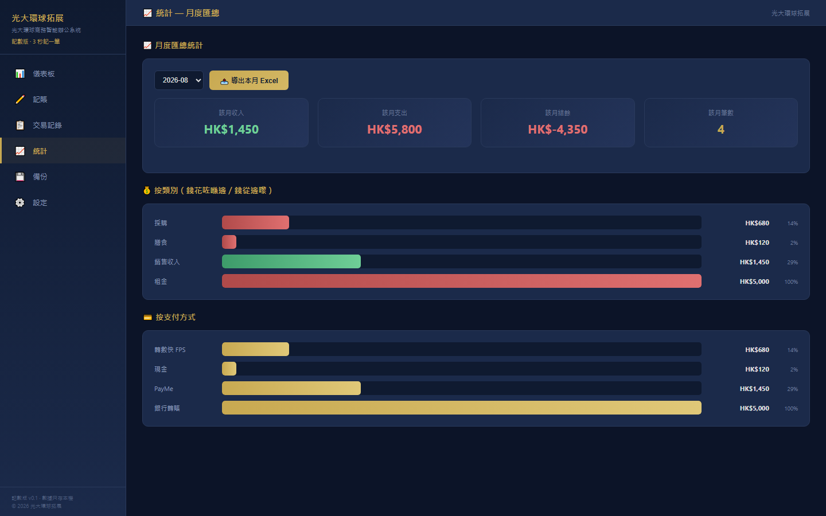The height and width of the screenshot is (516, 826).
Task: Click the 膳食 category label
Action: pyautogui.click(x=161, y=243)
